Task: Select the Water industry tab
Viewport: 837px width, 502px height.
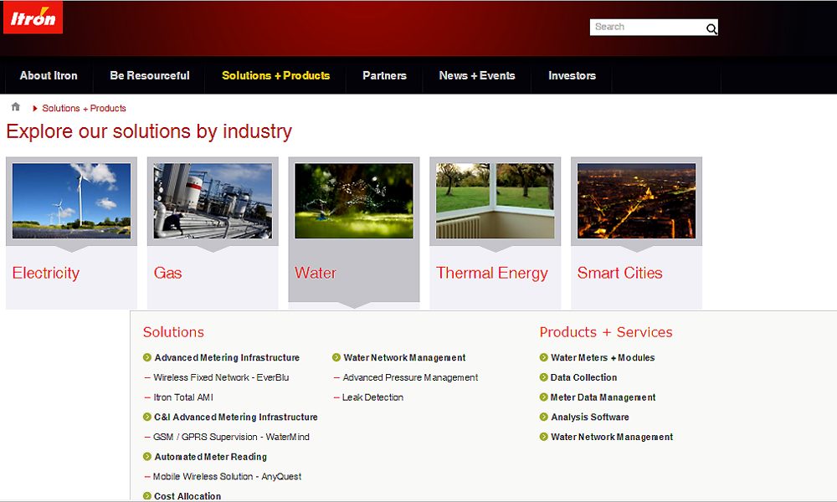Action: point(315,273)
